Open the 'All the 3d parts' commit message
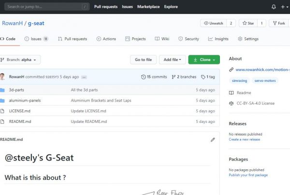This screenshot has width=290, height=195. (x=84, y=90)
